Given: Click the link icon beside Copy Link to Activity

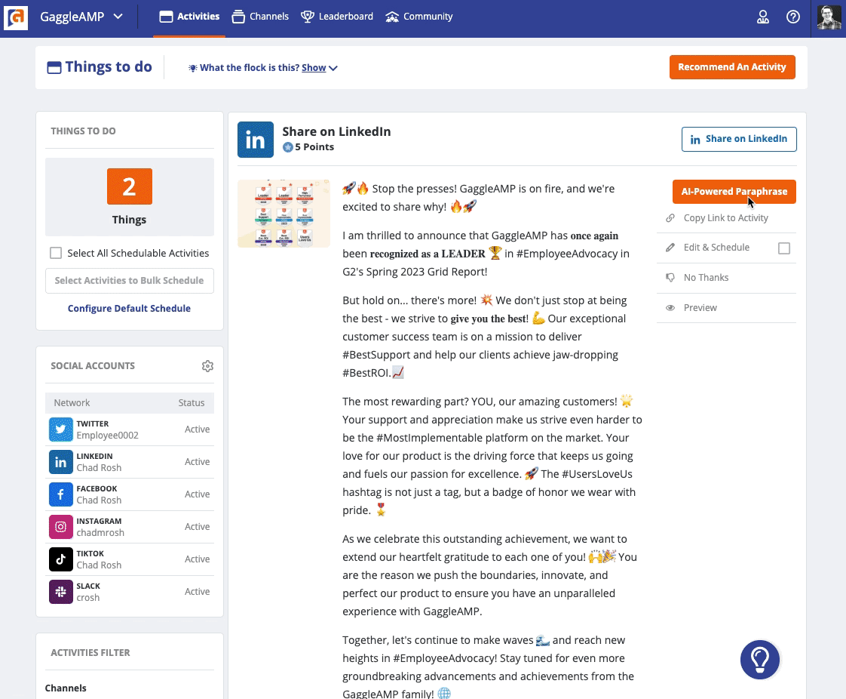Looking at the screenshot, I should click(670, 218).
